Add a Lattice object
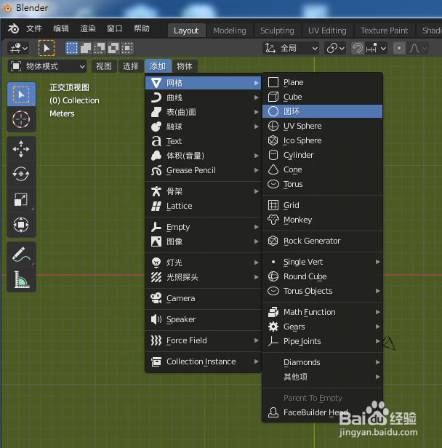 pyautogui.click(x=203, y=206)
